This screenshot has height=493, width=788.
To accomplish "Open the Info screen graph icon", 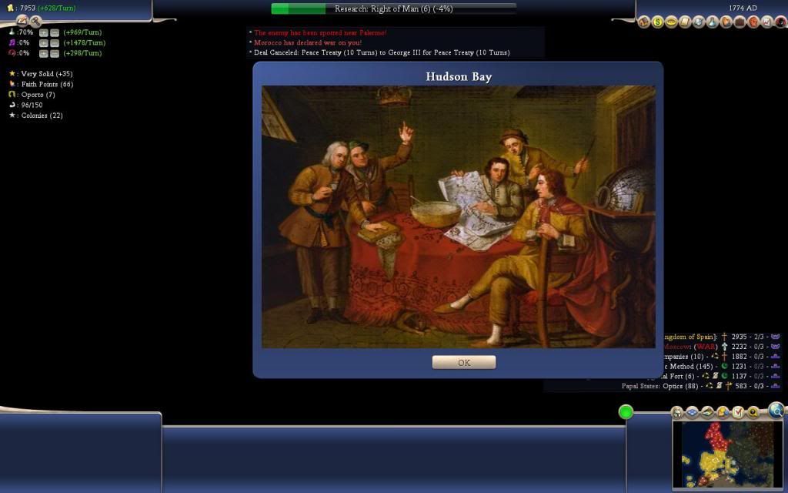I will [x=766, y=22].
